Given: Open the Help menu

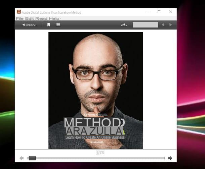Looking at the screenshot, I should (54, 18).
